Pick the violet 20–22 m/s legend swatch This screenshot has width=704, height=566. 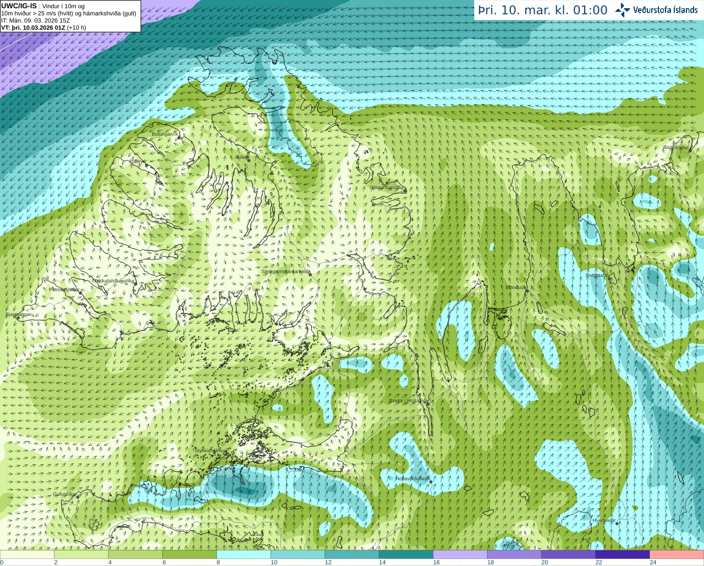pos(569,554)
